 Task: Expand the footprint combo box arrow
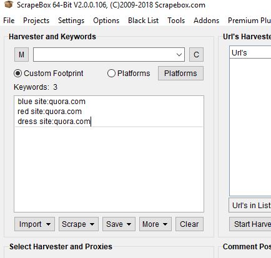point(179,55)
